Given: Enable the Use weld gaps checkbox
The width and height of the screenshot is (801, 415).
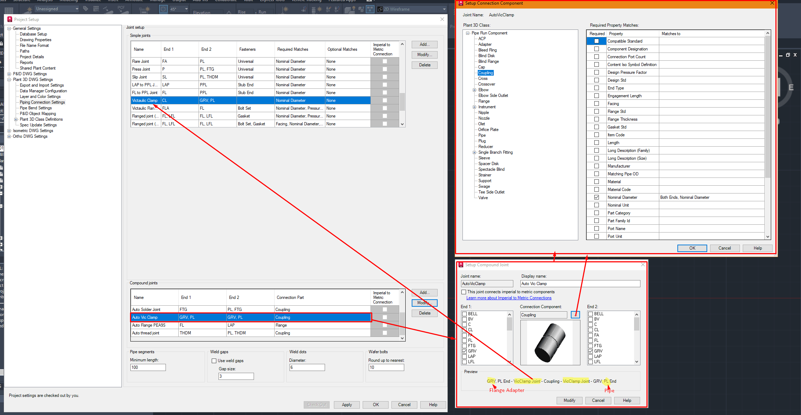Looking at the screenshot, I should 214,360.
